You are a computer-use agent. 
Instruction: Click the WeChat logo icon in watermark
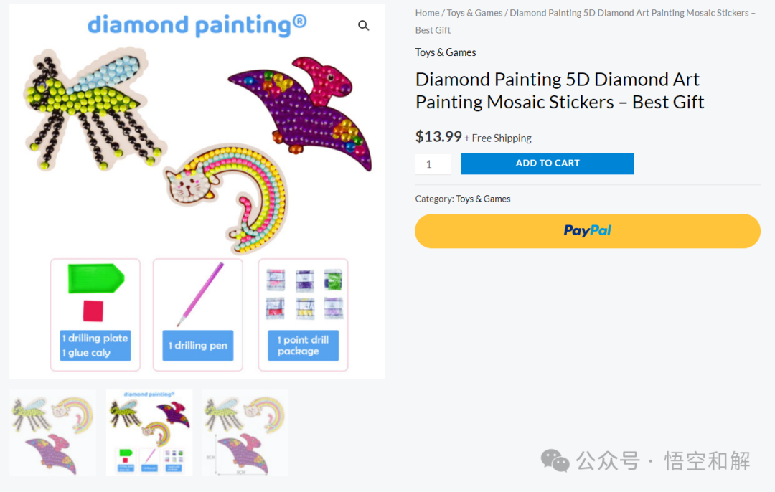pos(555,460)
